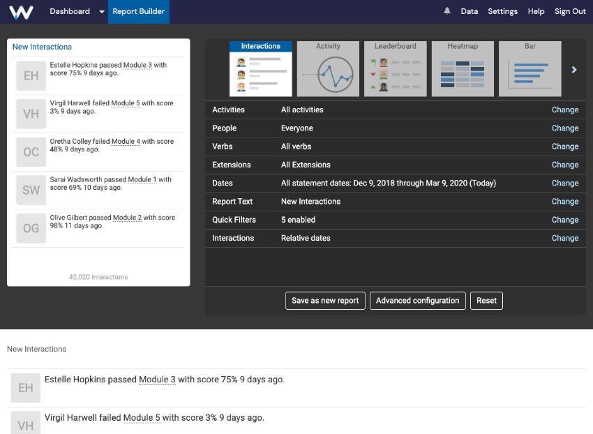Click the Relative dates value
The width and height of the screenshot is (593, 434).
pyautogui.click(x=306, y=239)
